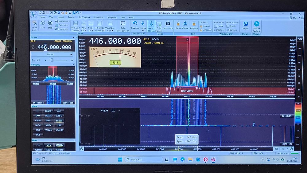The image size is (307, 173).
Task: Open VHF Gain 0.0 dB dropdown
Action: 76,26
